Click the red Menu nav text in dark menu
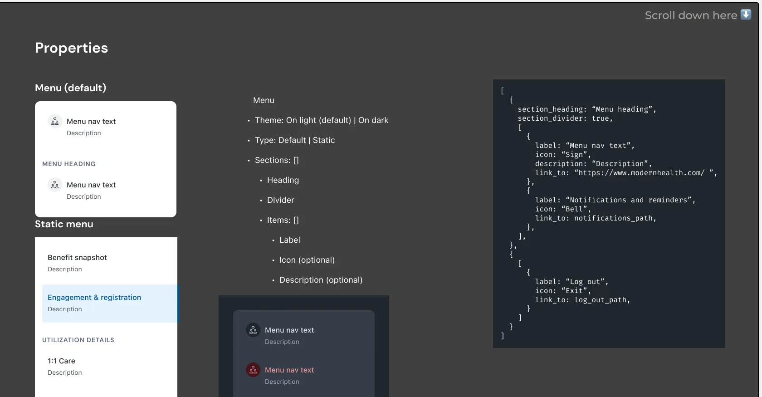 pyautogui.click(x=289, y=370)
